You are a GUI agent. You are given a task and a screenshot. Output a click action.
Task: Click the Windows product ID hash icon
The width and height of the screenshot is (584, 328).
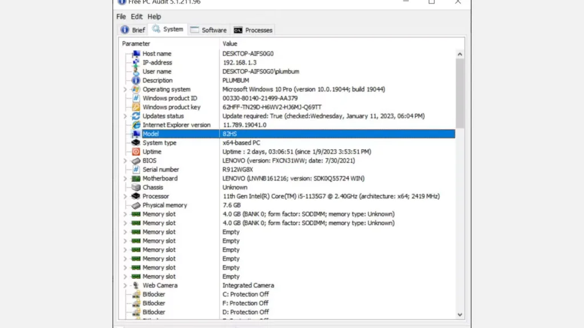136,98
